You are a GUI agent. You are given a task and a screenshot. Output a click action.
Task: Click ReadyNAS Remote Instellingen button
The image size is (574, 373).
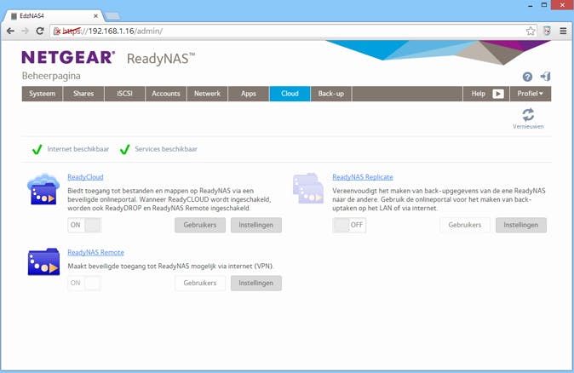255,283
